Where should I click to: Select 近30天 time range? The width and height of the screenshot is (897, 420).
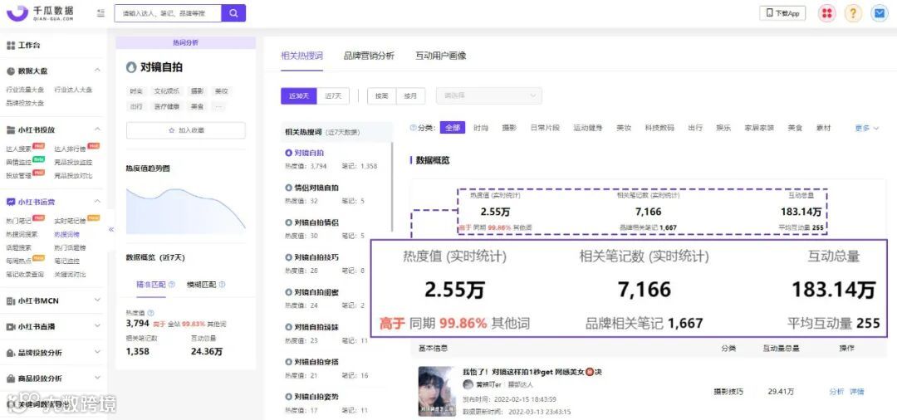click(x=299, y=96)
